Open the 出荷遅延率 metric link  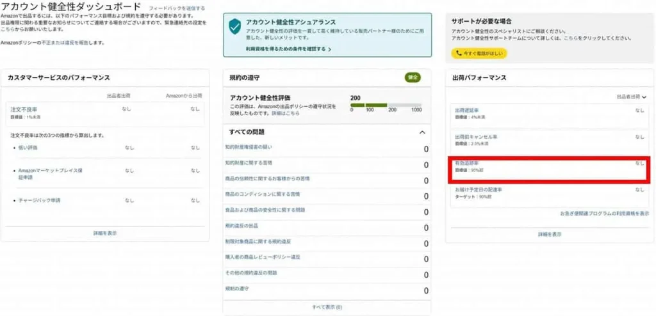(466, 111)
